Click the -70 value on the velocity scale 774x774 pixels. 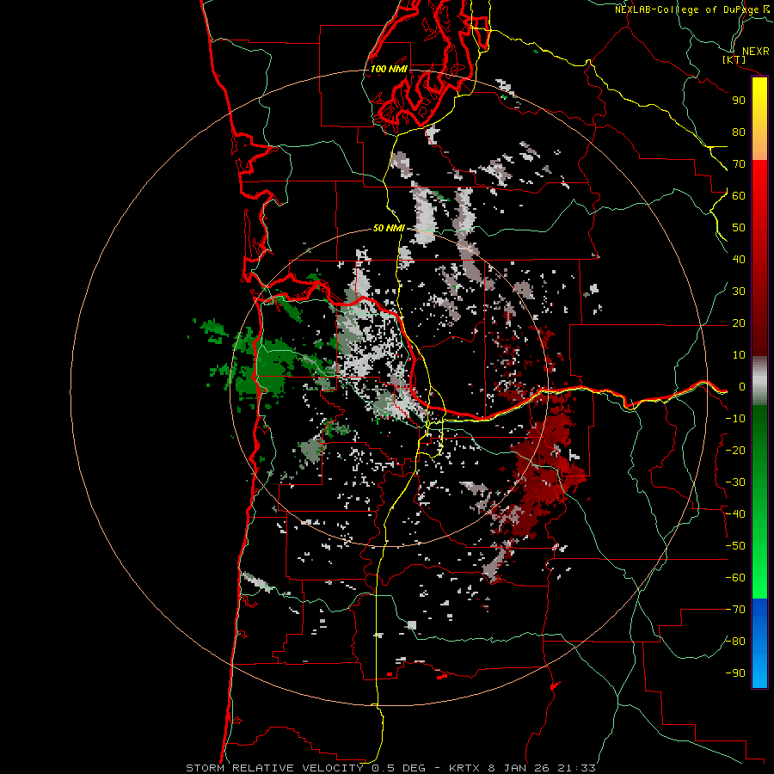point(735,610)
